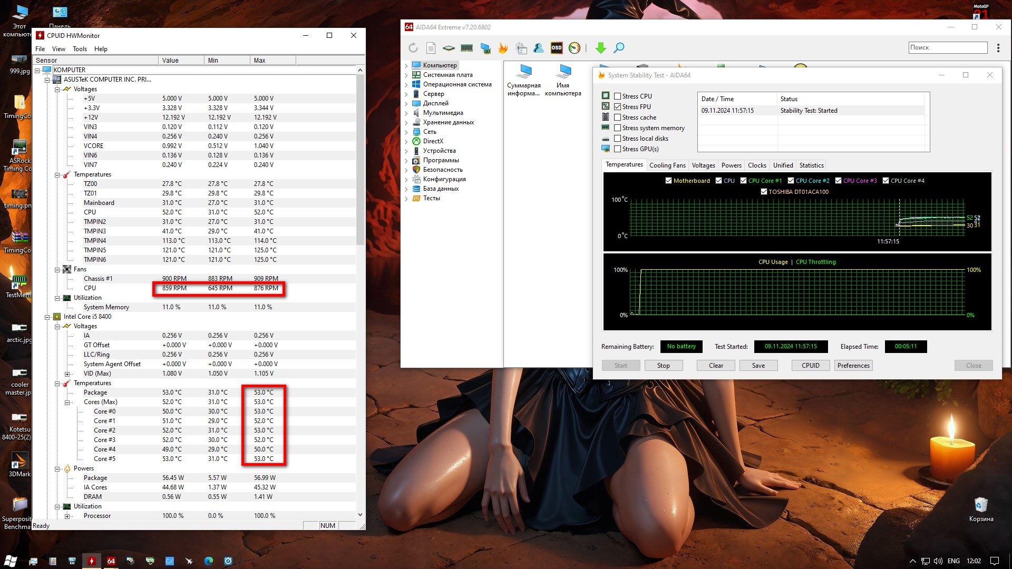Open the Tools menu in HWMonitor
1012x569 pixels.
coord(80,49)
